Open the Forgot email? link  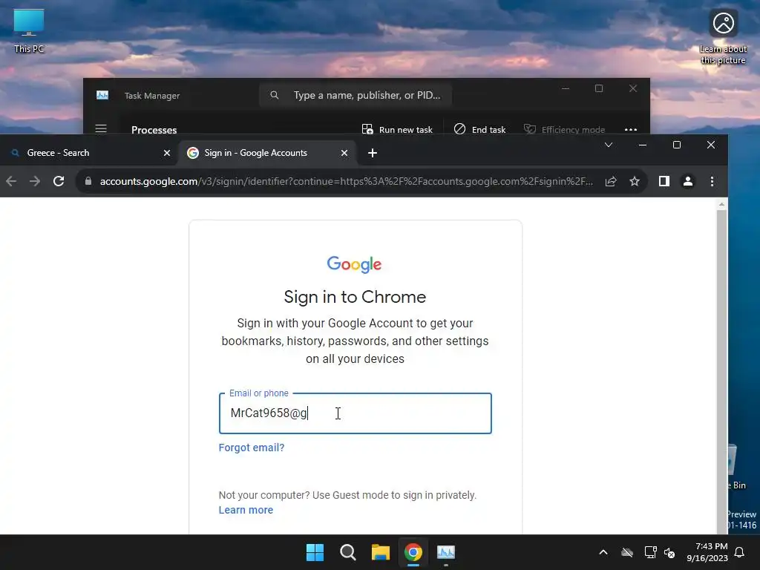(x=252, y=448)
